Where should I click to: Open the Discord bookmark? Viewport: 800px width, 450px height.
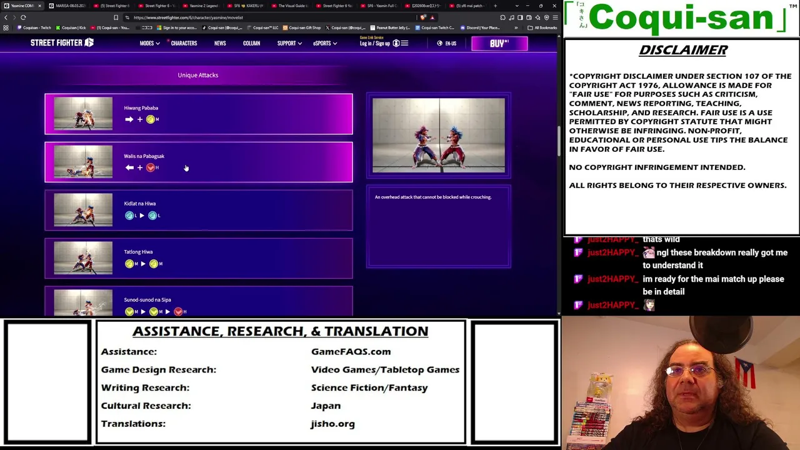(x=481, y=27)
